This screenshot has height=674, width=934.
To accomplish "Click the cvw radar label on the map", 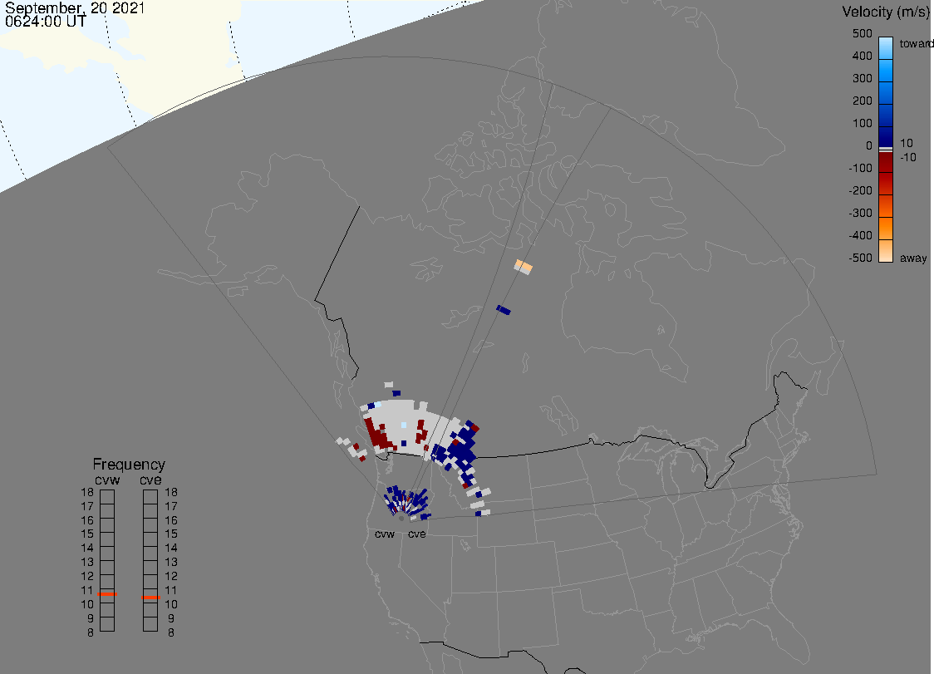I will pyautogui.click(x=385, y=534).
